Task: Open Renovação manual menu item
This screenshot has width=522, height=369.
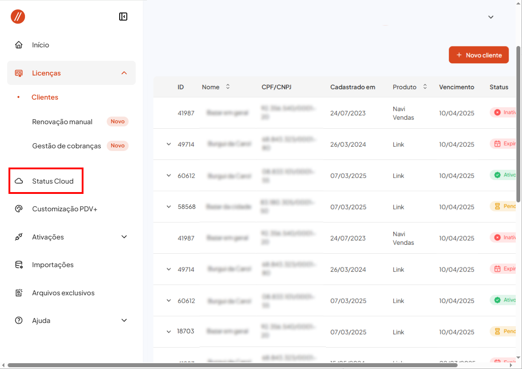Action: pyautogui.click(x=63, y=122)
